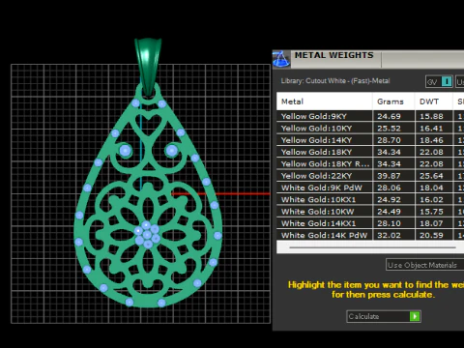Click the large right gem on pendant
The width and height of the screenshot is (464, 348).
pyautogui.click(x=171, y=150)
